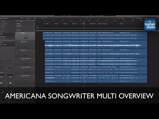Solo the Drums track

[24, 35]
